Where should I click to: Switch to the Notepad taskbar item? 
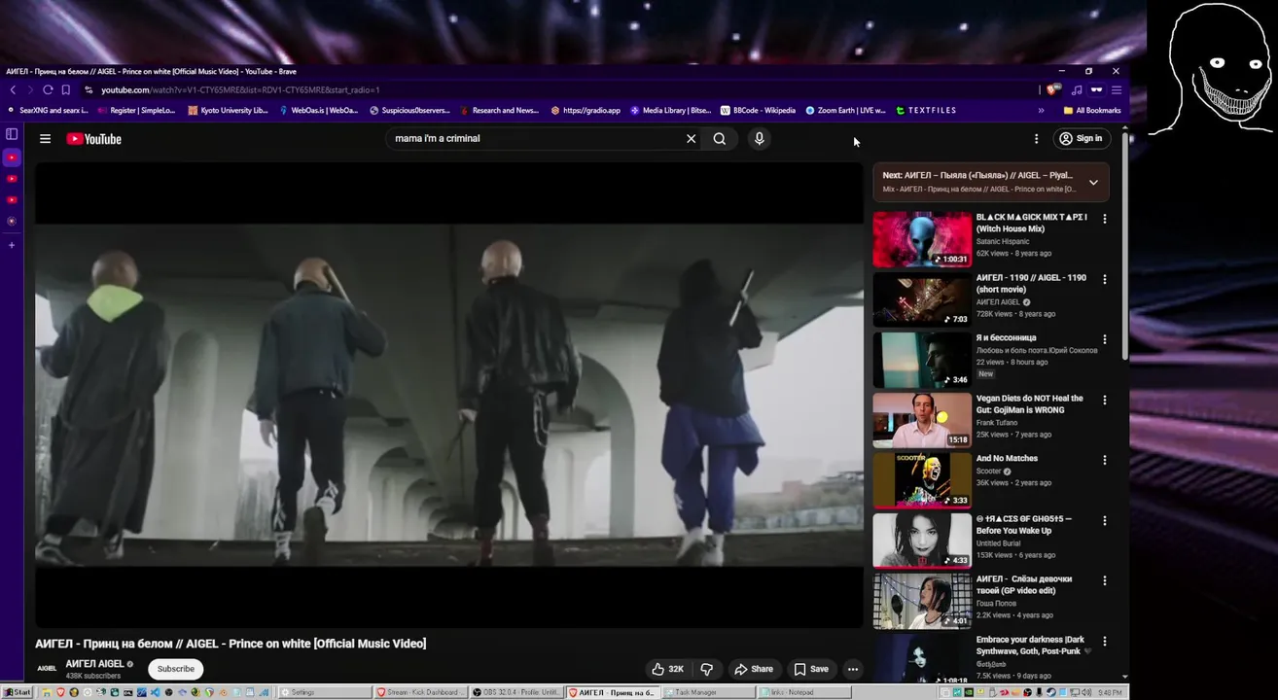[805, 692]
